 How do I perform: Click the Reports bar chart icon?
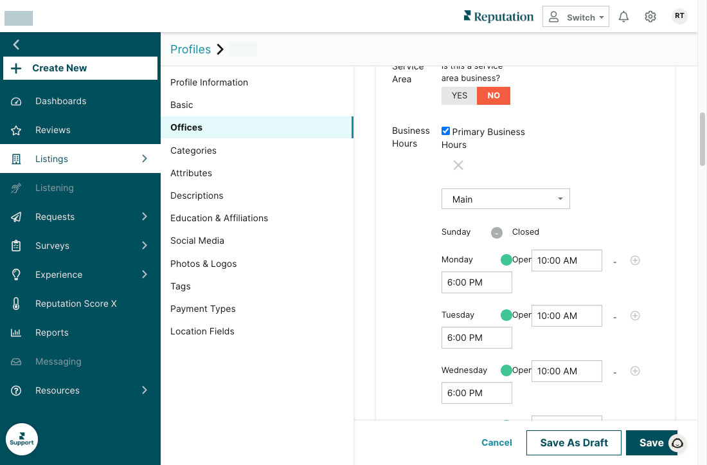(x=16, y=333)
